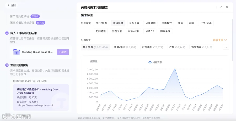Image resolution: width=236 pixels, height=121 pixels.
Task: Click the 需求标签 section heading
Action: click(87, 15)
